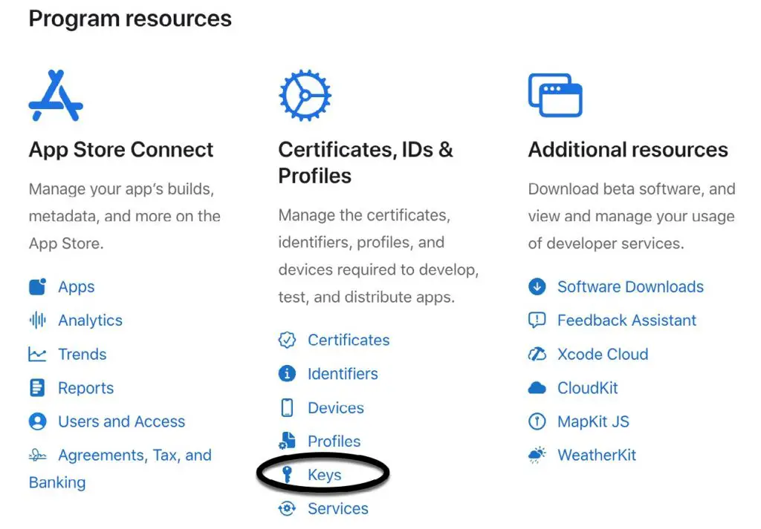Click the Xcode Cloud icon
The height and width of the screenshot is (529, 761).
pyautogui.click(x=537, y=355)
